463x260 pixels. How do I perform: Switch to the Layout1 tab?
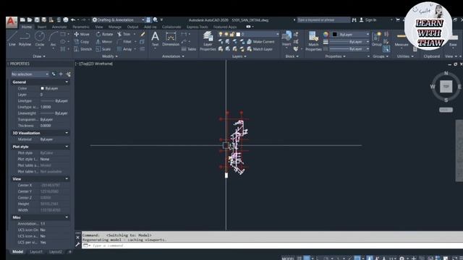(36, 252)
